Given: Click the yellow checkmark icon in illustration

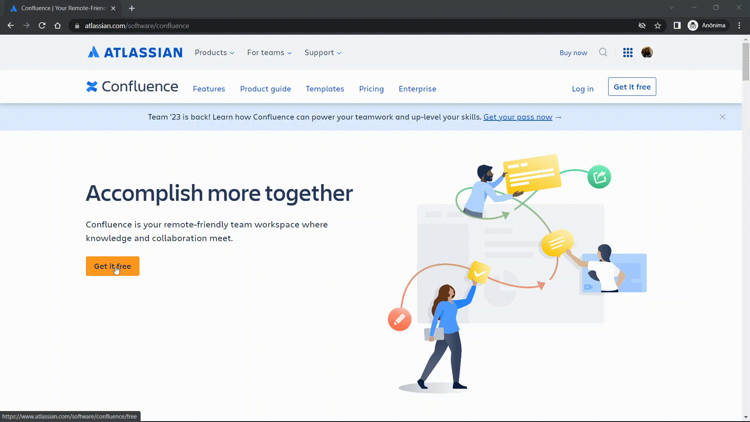Looking at the screenshot, I should click(479, 272).
